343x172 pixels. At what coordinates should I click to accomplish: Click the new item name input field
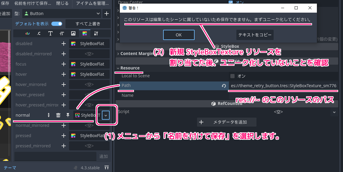(x=55, y=156)
